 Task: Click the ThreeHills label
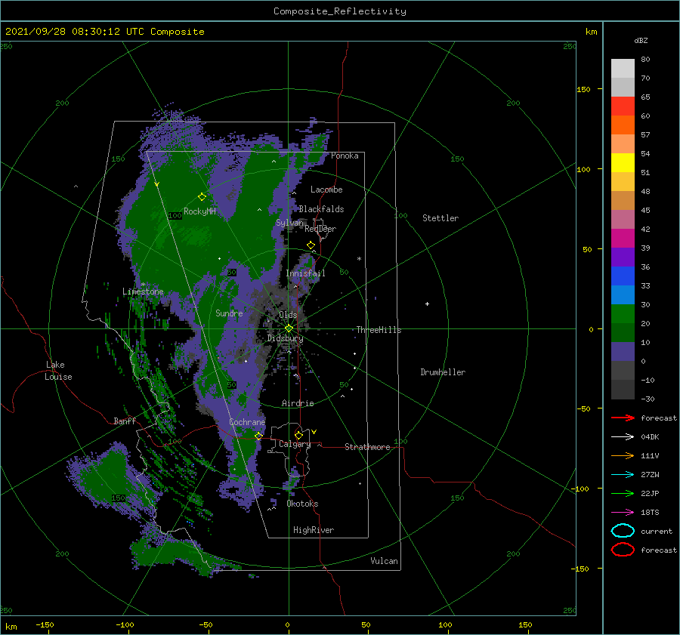(379, 330)
